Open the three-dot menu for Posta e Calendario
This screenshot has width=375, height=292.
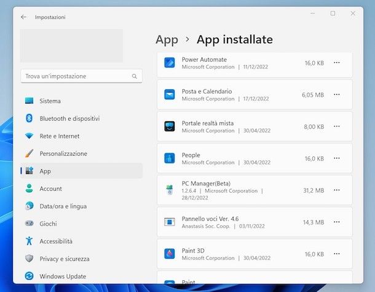pos(336,94)
